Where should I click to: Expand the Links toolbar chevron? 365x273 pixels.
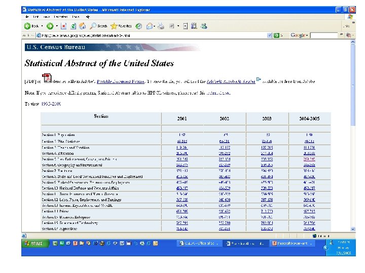[353, 23]
